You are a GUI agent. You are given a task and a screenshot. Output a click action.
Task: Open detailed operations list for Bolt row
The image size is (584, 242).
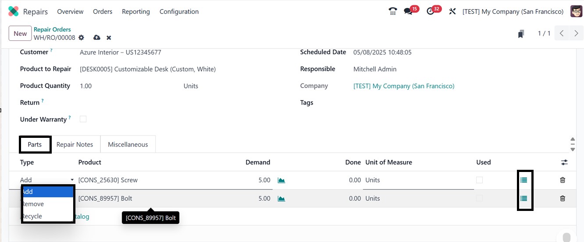pyautogui.click(x=523, y=198)
